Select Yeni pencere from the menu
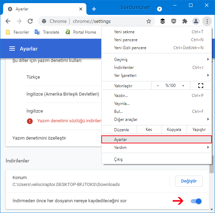Image resolution: width=215 pixels, height=213 pixels. [156, 40]
